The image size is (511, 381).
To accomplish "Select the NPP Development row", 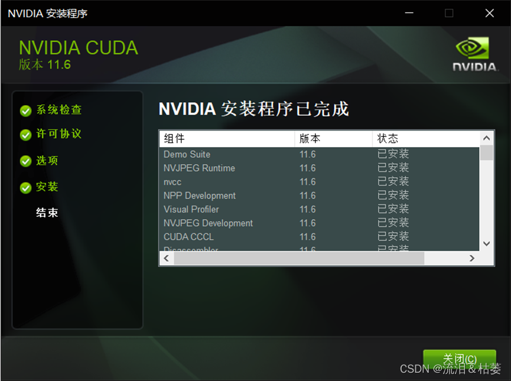I will click(x=320, y=196).
